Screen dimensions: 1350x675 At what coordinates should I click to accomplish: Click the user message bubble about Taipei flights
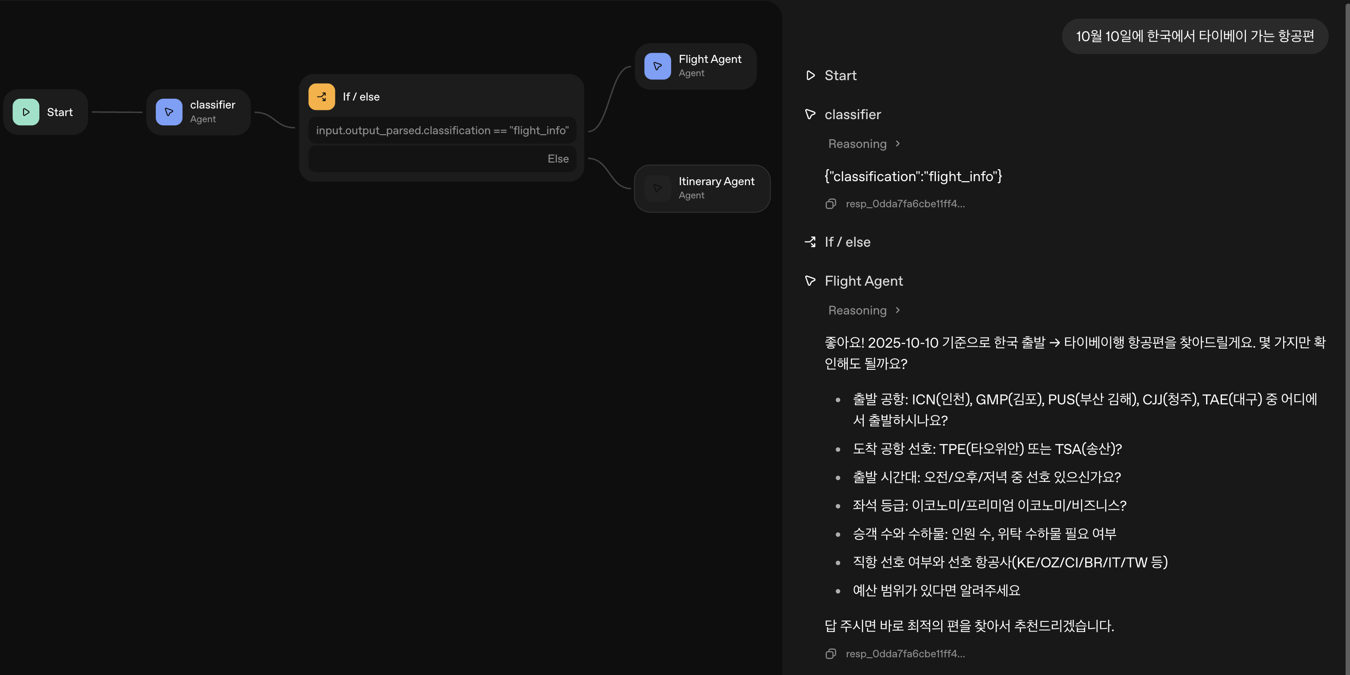(x=1195, y=36)
